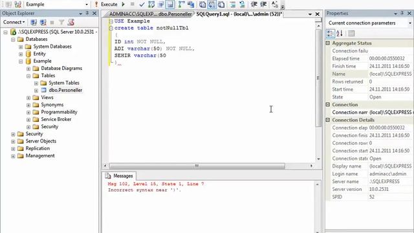Close the active query document tab
Screen dimensions: 414x233
(318, 14)
